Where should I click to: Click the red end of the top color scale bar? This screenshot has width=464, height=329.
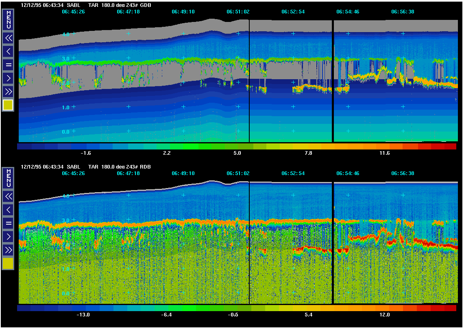449,146
